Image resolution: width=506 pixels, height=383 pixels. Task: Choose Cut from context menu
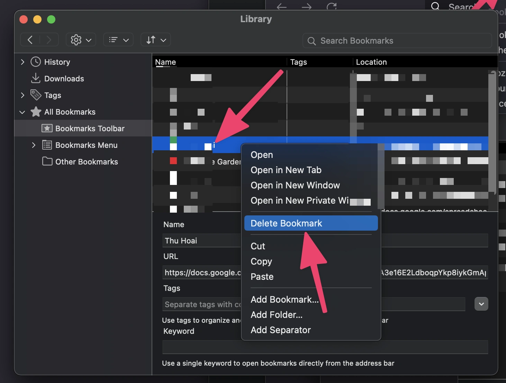(311, 246)
